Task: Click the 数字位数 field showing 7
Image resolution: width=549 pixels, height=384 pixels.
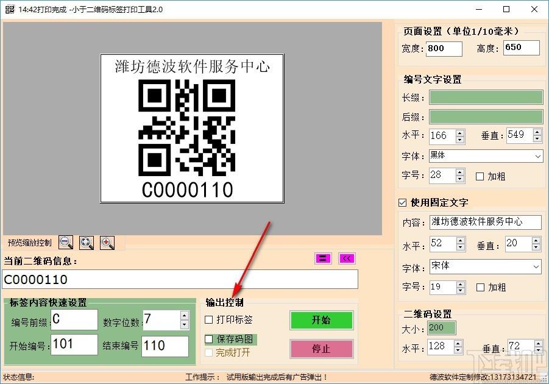Action: click(161, 320)
